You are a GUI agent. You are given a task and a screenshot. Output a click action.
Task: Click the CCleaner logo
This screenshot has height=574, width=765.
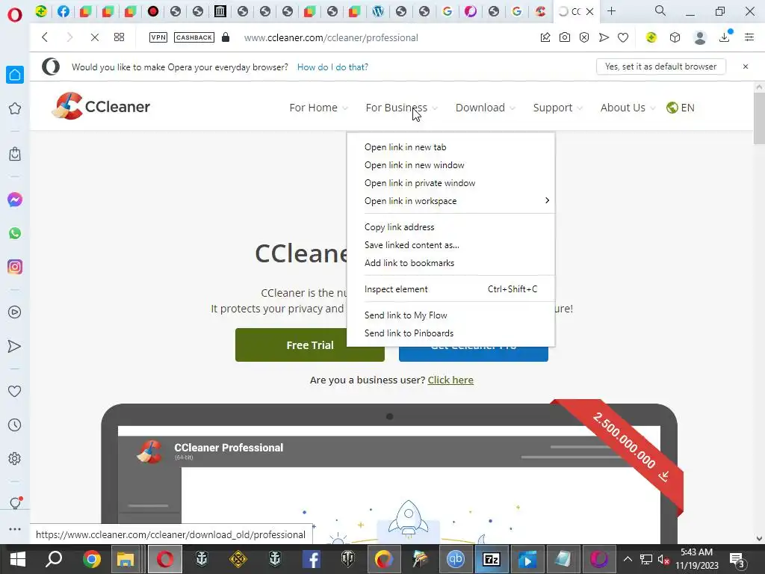[101, 106]
